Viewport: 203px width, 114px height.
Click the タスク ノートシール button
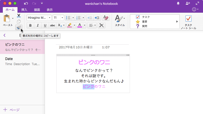tap(189, 22)
